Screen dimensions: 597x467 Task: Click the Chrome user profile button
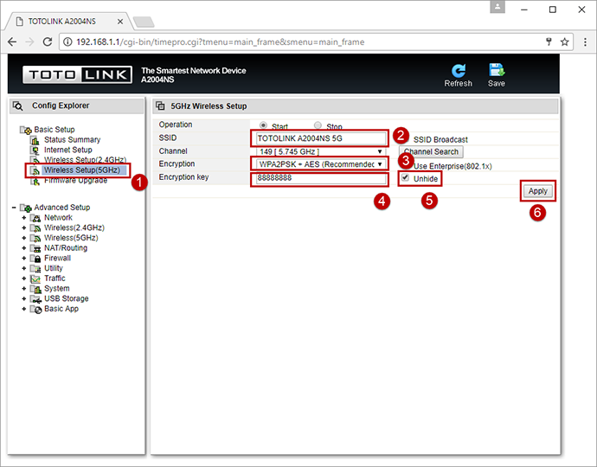tap(497, 7)
